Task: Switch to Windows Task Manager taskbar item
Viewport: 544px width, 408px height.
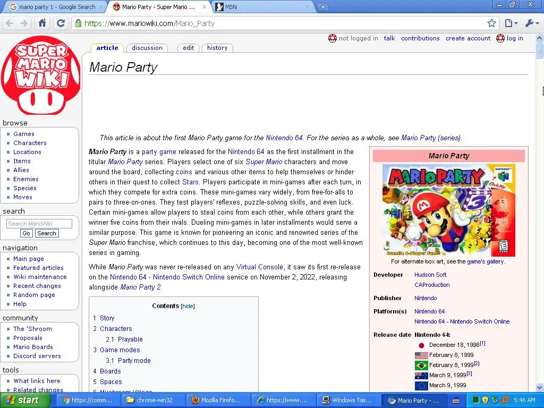Action: click(347, 401)
